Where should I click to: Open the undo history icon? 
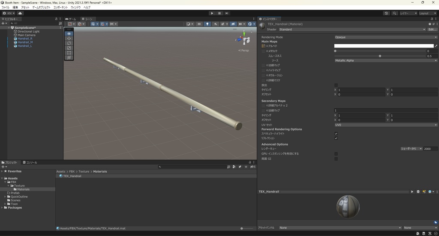click(386, 13)
